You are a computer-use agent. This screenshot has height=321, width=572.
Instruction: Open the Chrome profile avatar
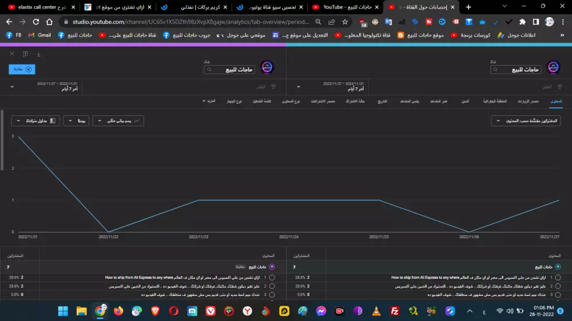[x=549, y=22]
